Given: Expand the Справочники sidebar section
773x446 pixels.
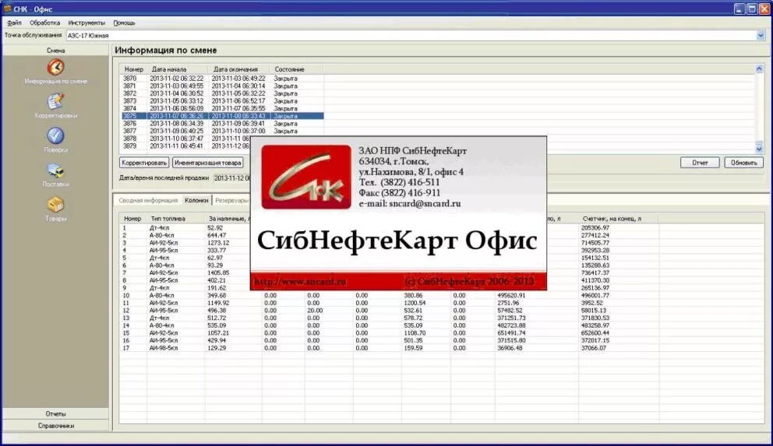Looking at the screenshot, I should point(55,426).
